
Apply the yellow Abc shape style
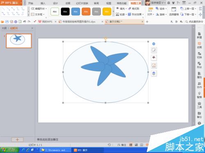[x=107, y=11]
